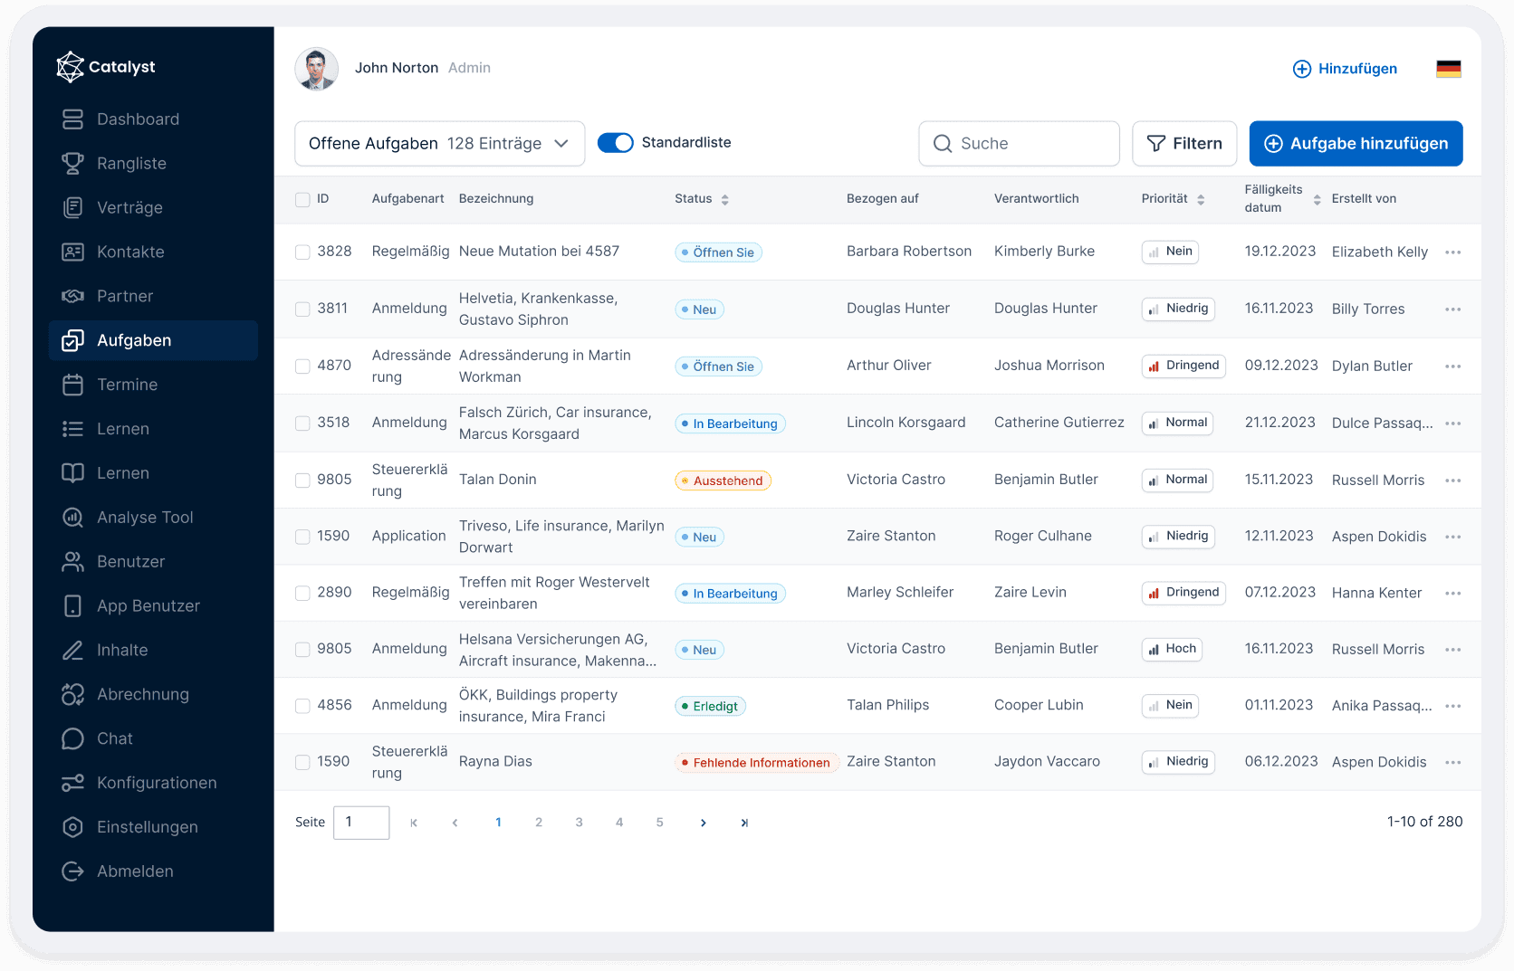Open the Analyse Tool sidebar icon
Image resolution: width=1514 pixels, height=971 pixels.
[x=72, y=518]
